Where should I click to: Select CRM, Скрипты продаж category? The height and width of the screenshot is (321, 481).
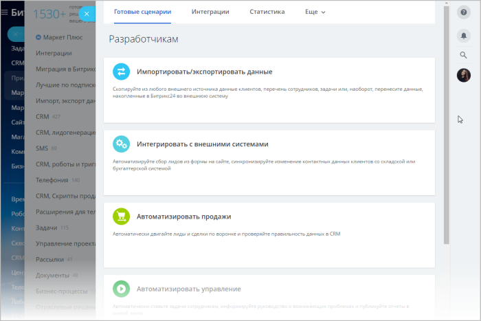tap(65, 196)
